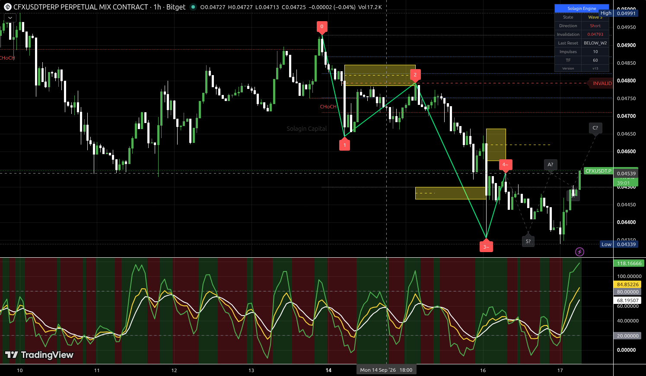The image size is (646, 376).
Task: Click the symbol title CFXUSDTPERP PERPETUAL MIX CONTRACT
Action: click(81, 7)
